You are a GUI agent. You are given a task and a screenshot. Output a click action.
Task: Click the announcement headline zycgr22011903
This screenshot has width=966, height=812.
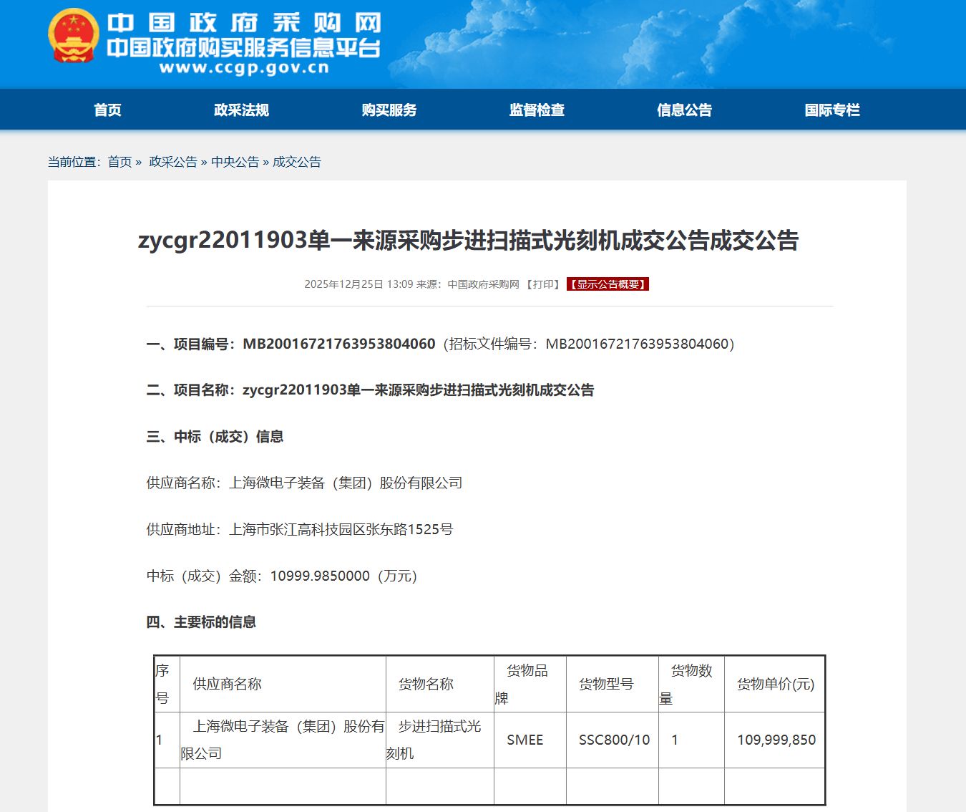468,241
